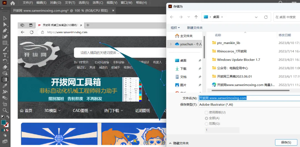This screenshot has height=147, width=300.
Task: Click 新建文件夹 to create folder
Action: (195, 28)
